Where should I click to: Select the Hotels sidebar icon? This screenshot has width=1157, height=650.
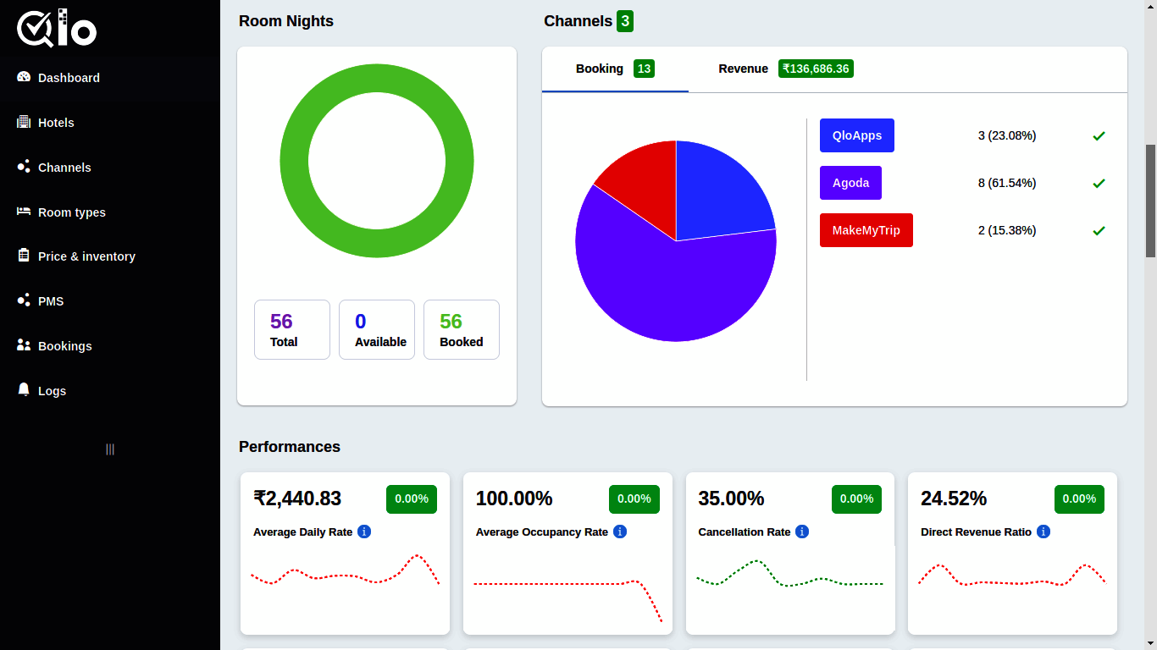24,122
